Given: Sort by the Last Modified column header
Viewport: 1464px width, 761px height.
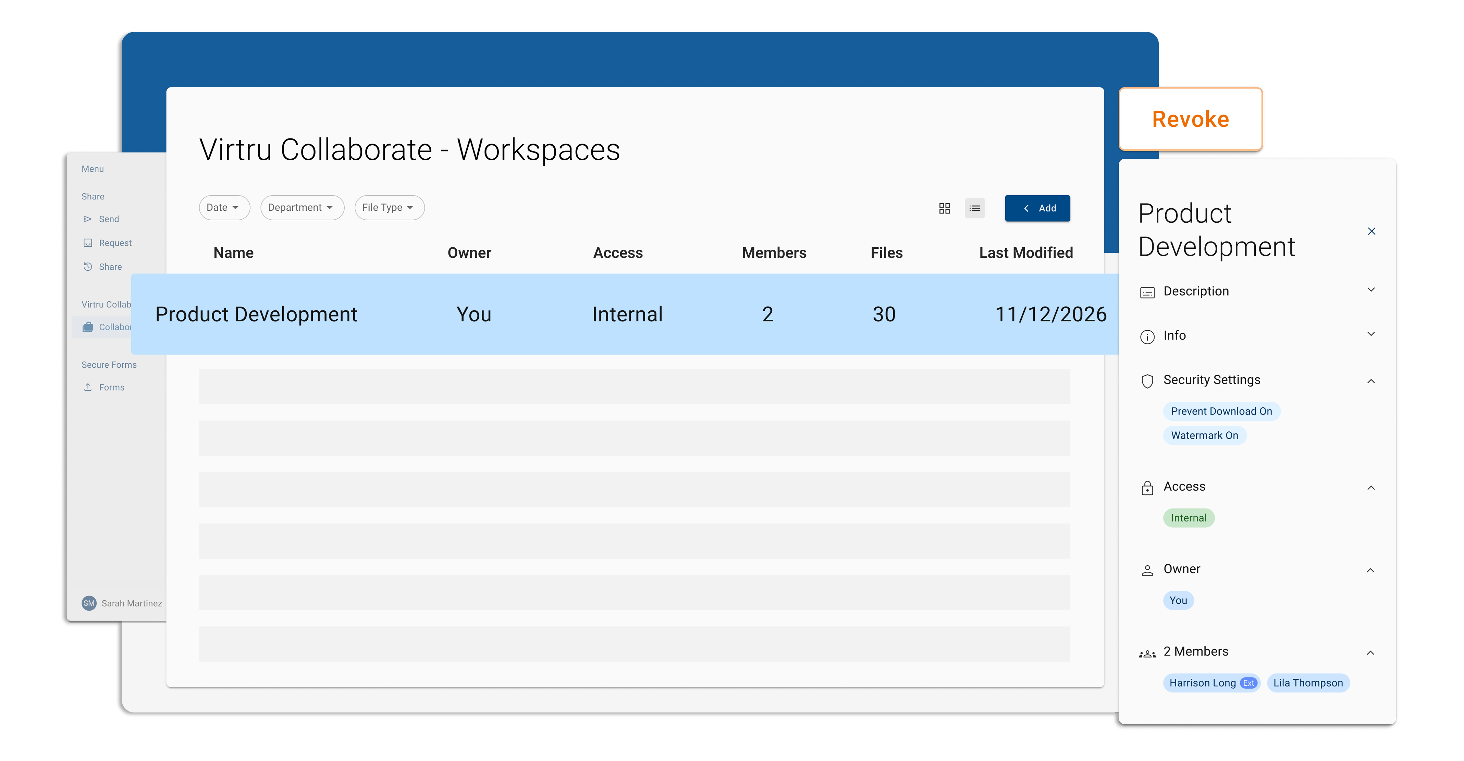Looking at the screenshot, I should pyautogui.click(x=1026, y=253).
